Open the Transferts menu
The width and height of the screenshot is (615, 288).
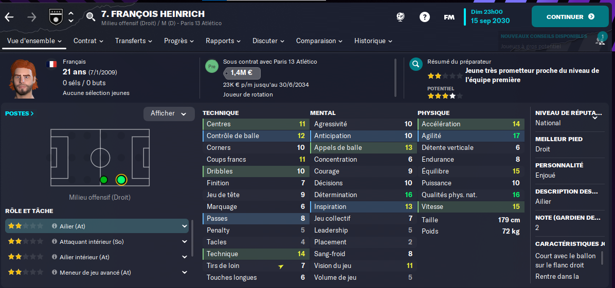point(134,41)
